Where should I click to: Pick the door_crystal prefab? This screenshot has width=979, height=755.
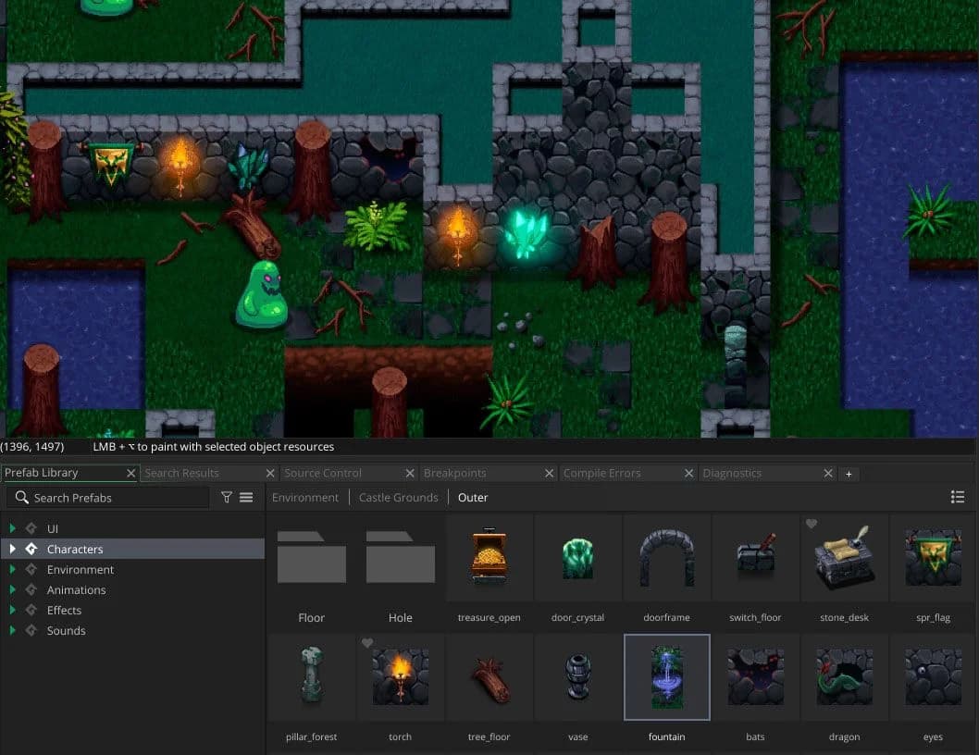coord(577,559)
